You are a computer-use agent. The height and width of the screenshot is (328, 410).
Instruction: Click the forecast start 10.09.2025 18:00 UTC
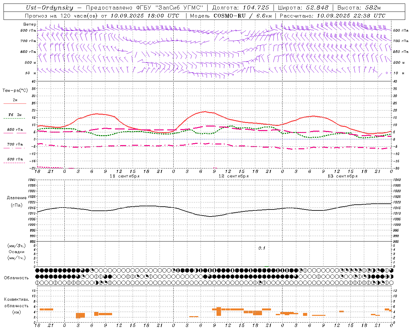[145, 16]
